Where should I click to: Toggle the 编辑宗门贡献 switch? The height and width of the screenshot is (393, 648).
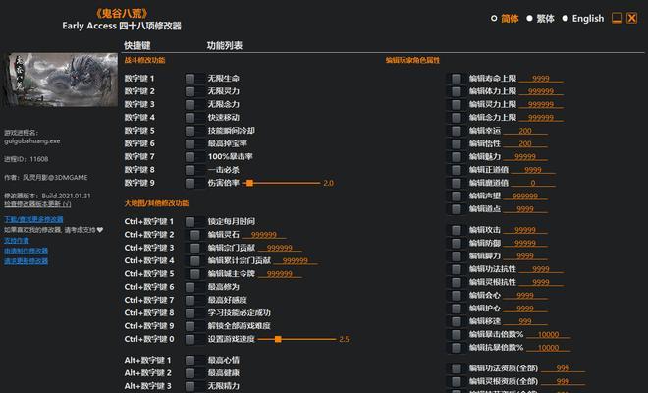point(194,249)
